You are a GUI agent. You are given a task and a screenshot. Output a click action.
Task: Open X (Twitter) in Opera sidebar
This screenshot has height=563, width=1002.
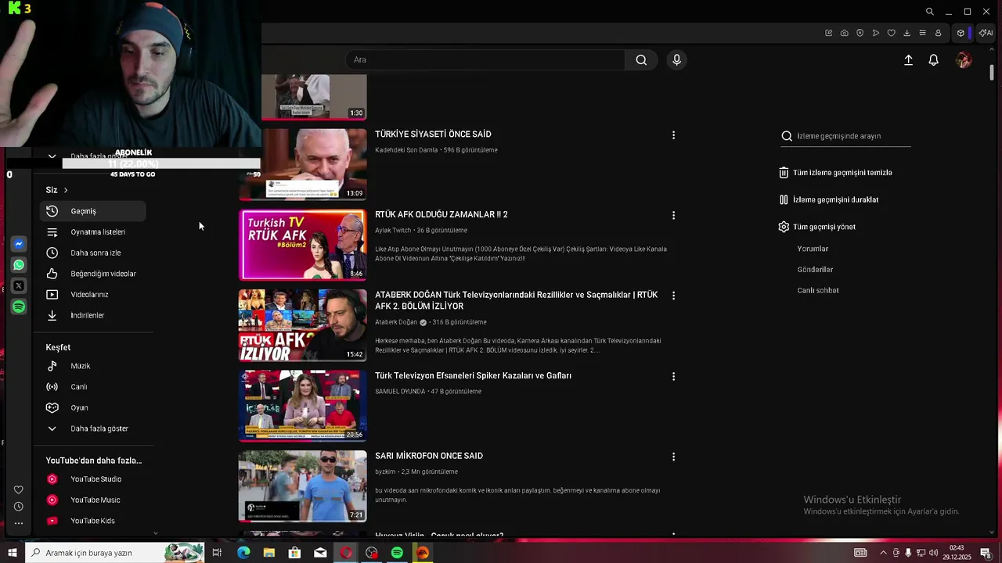[19, 285]
